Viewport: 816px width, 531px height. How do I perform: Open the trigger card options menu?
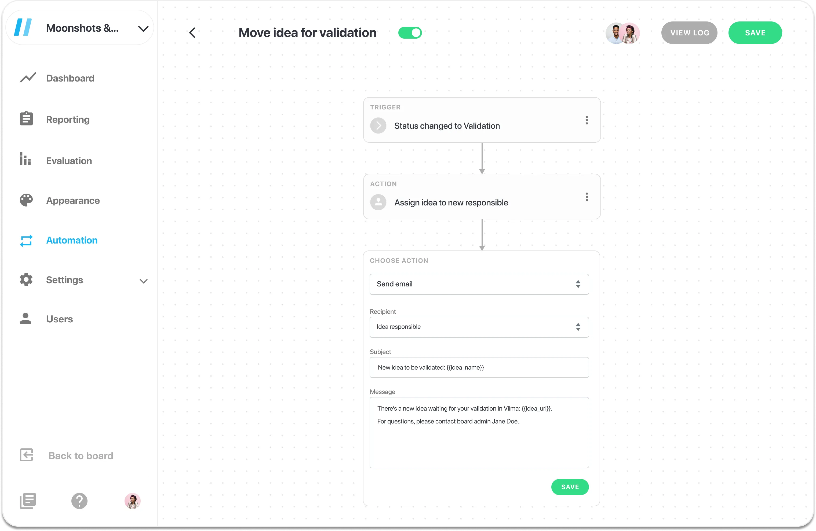[586, 120]
